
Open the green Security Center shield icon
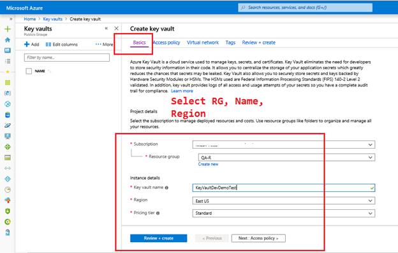pos(8,211)
